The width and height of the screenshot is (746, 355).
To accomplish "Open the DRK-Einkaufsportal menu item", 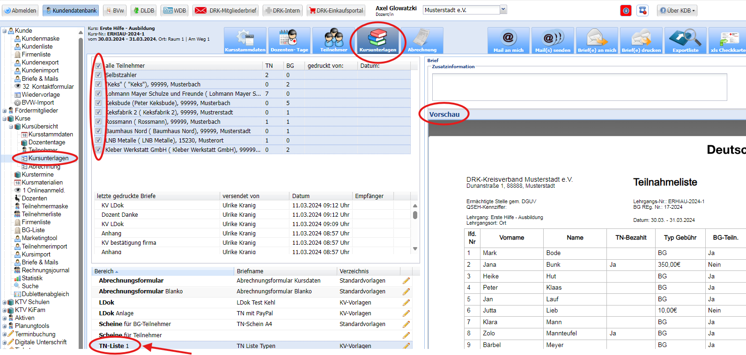I will coord(335,10).
